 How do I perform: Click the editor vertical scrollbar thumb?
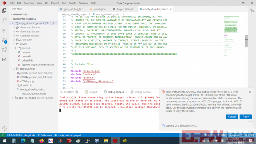coord(246,41)
